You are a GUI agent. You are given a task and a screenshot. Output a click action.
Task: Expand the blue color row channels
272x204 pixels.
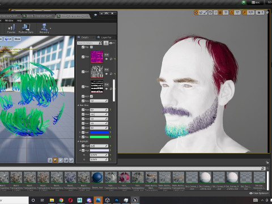(80, 133)
